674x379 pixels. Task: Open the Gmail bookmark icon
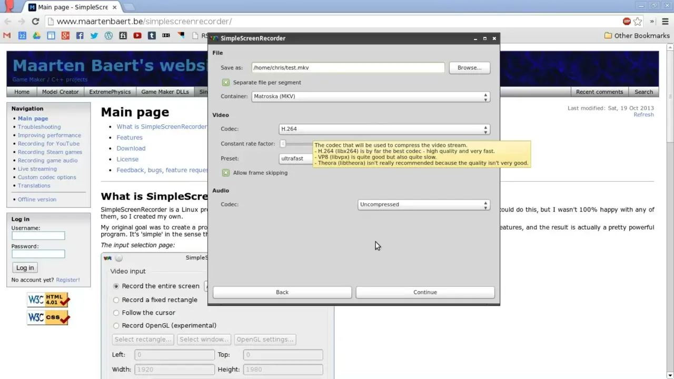coord(7,36)
